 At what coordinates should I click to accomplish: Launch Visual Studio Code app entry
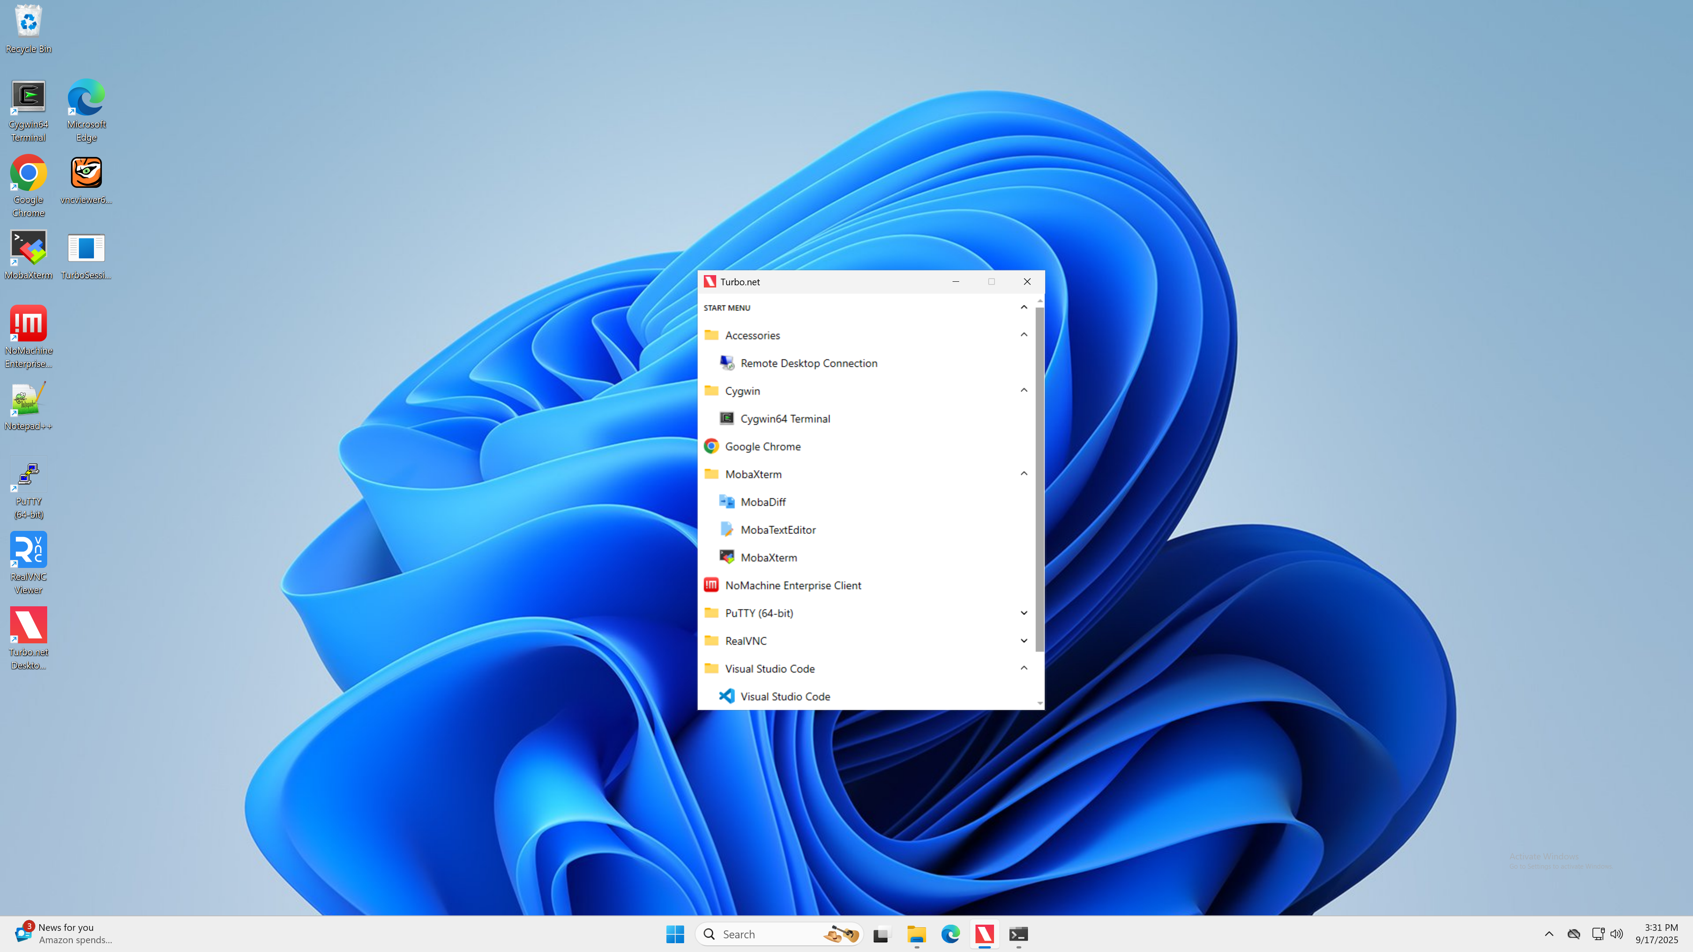click(866, 696)
